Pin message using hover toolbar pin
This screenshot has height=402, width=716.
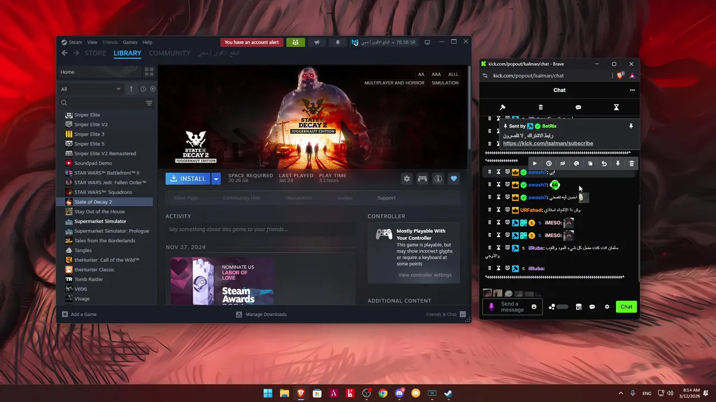[x=618, y=164]
